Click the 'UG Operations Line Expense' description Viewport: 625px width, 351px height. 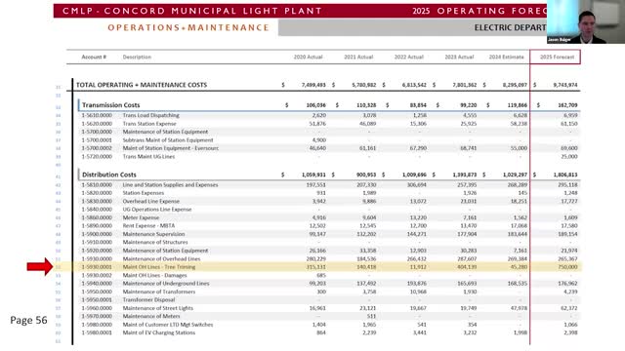tap(157, 210)
